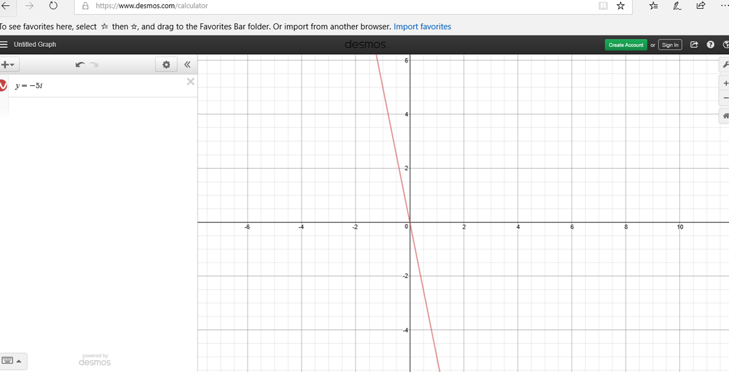Screen dimensions: 729x372
Task: Redo the last undone edit
Action: 94,65
